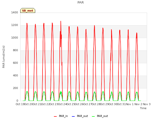
Task: Click the 200 y-axis tick label
Action: click(x=15, y=88)
